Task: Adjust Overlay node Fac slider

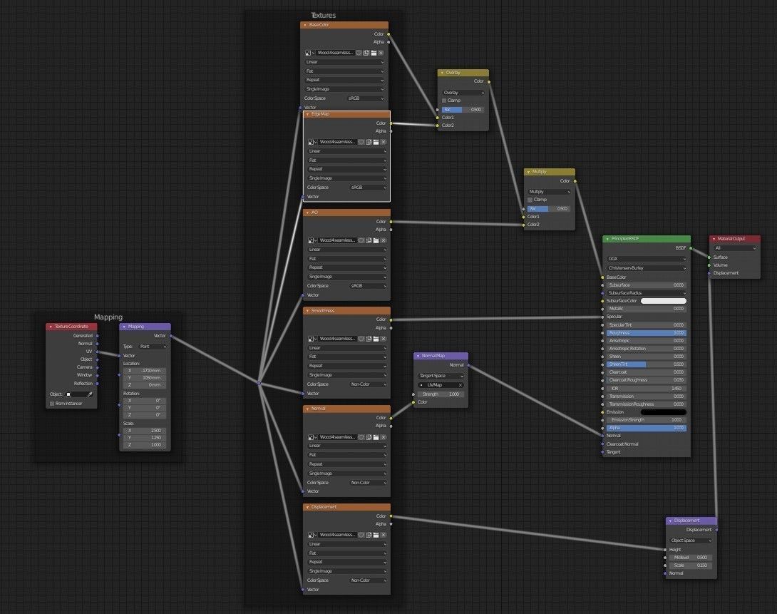Action: click(x=463, y=110)
